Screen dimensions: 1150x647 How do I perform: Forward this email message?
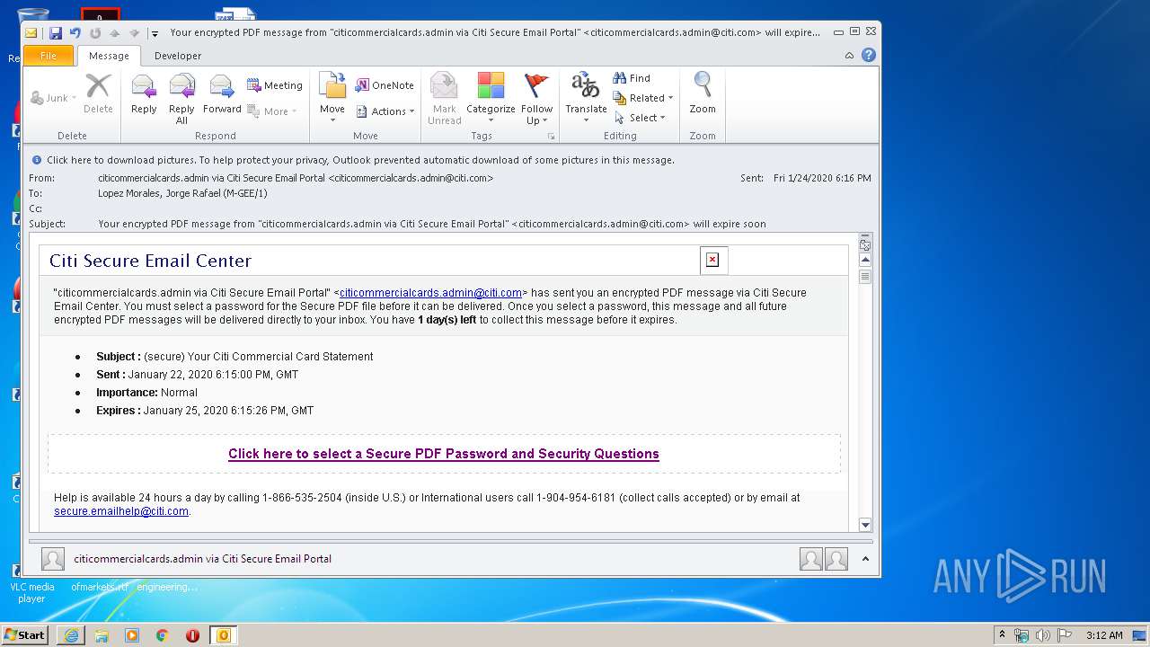[222, 93]
